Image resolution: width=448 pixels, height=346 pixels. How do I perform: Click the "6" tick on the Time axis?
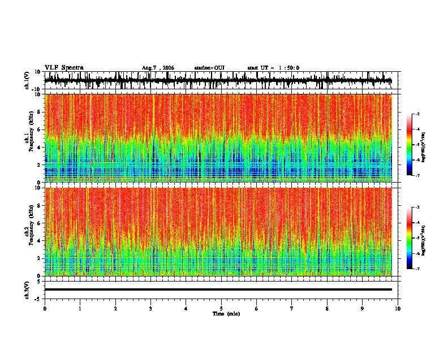(257, 309)
